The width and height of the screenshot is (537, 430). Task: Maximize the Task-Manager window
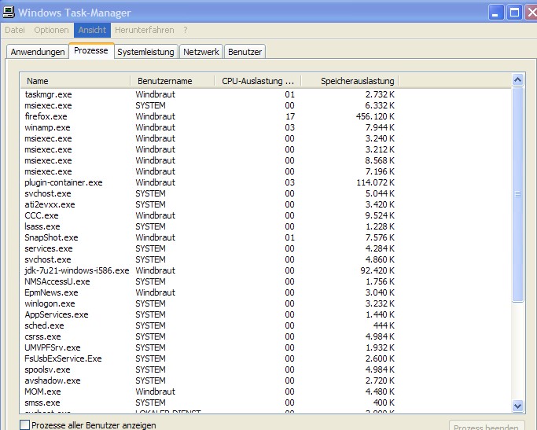pos(513,13)
